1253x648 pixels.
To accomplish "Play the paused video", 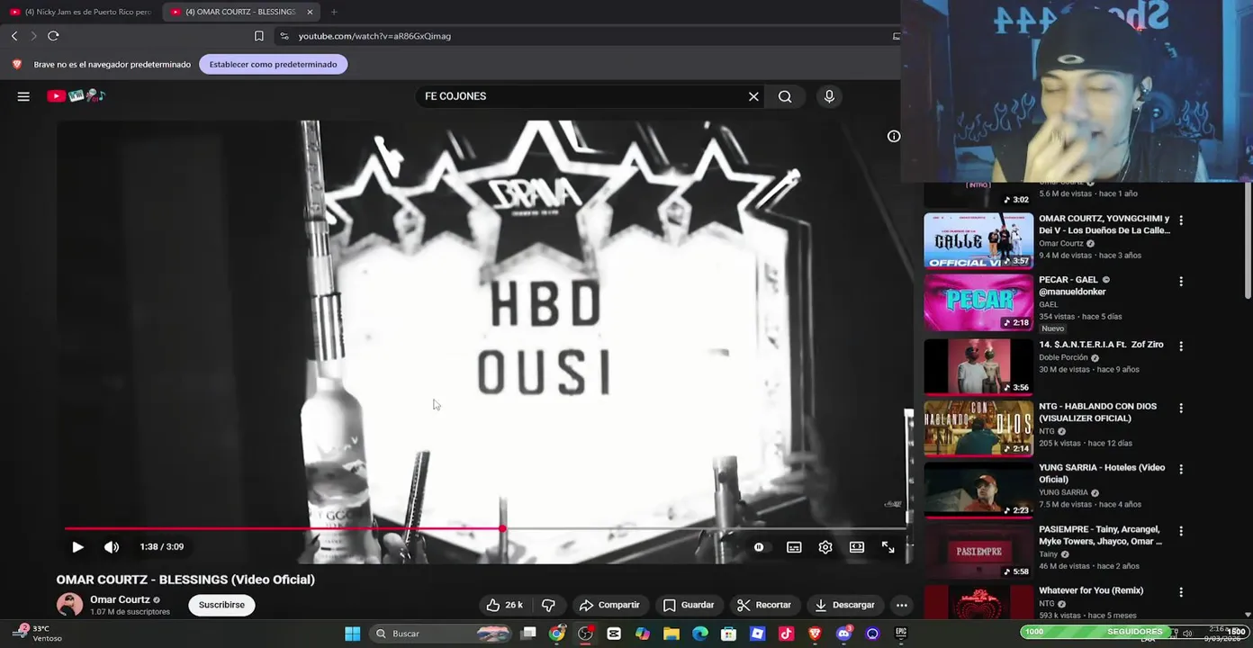I will pyautogui.click(x=77, y=546).
